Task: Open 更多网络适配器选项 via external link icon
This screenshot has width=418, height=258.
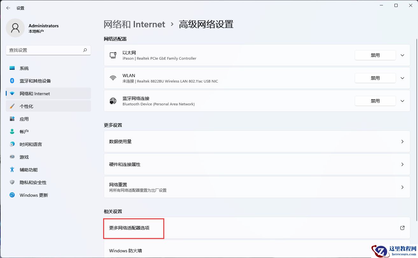Action: (402, 228)
